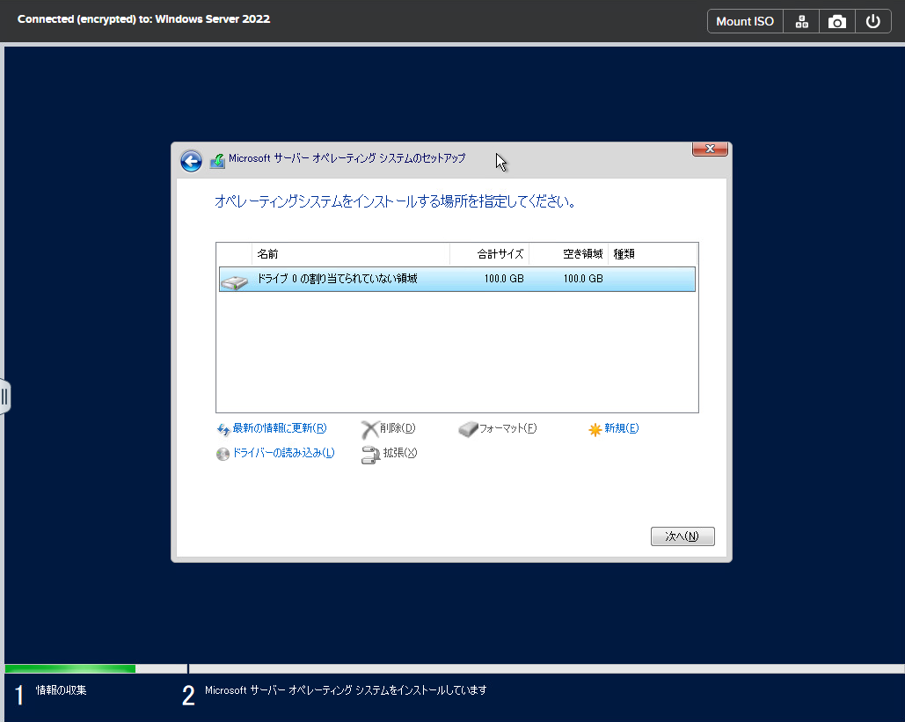Go back with the blue arrow button
This screenshot has width=905, height=722.
[191, 161]
